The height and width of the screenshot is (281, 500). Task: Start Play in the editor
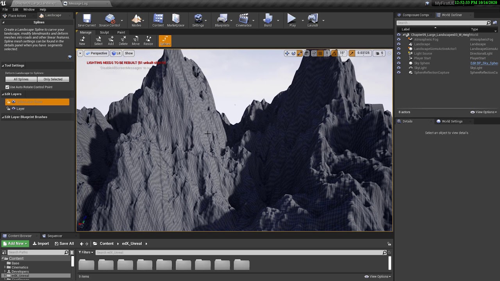[x=292, y=21]
